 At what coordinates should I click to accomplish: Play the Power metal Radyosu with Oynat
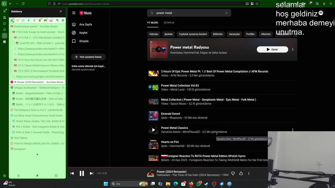272,49
